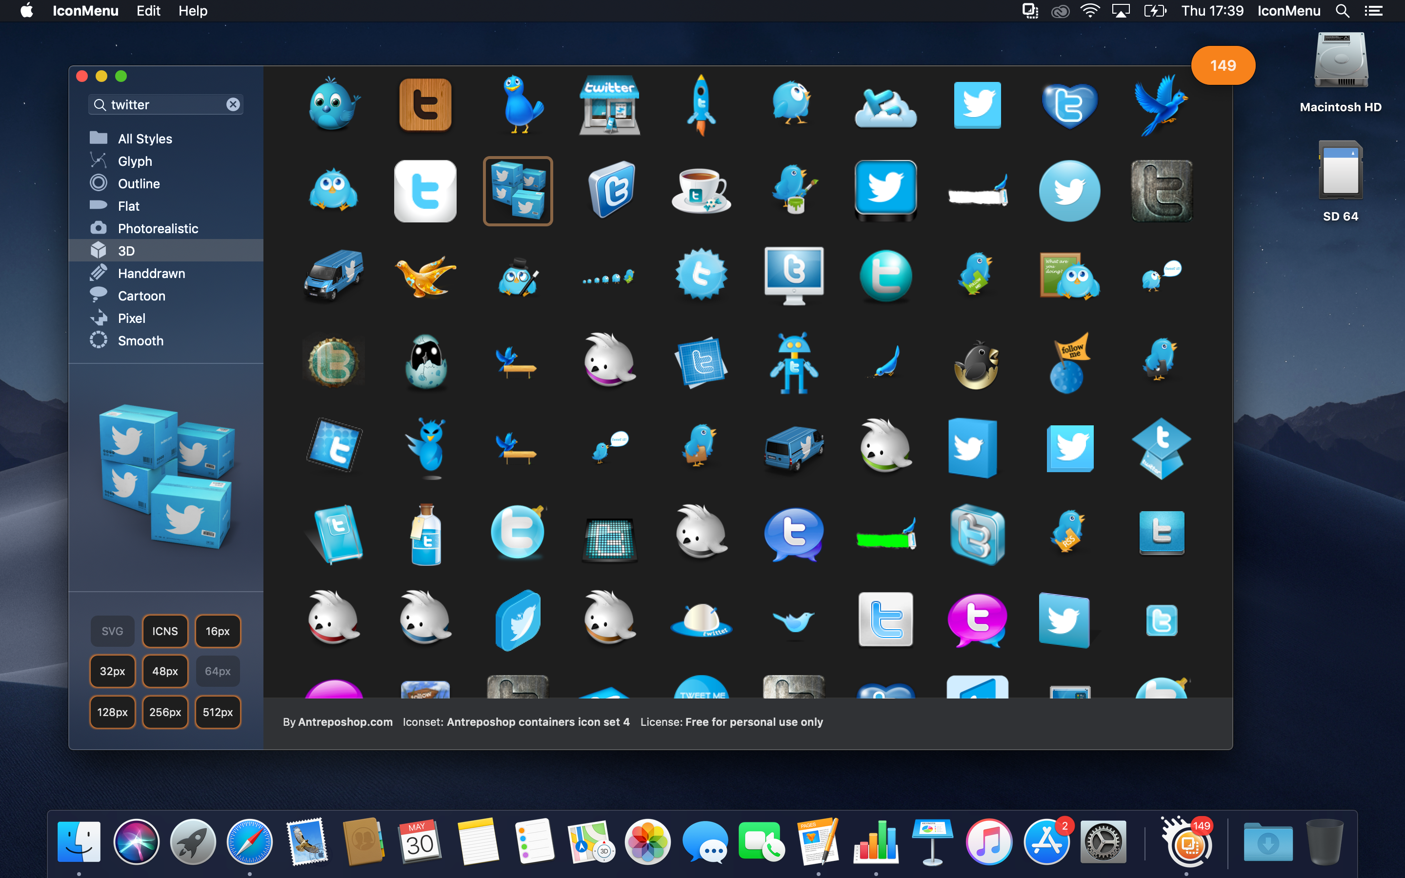
Task: Toggle the ICNS format button
Action: coord(165,631)
